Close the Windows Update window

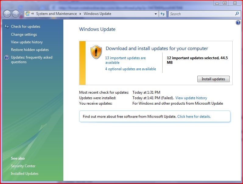coord(235,3)
